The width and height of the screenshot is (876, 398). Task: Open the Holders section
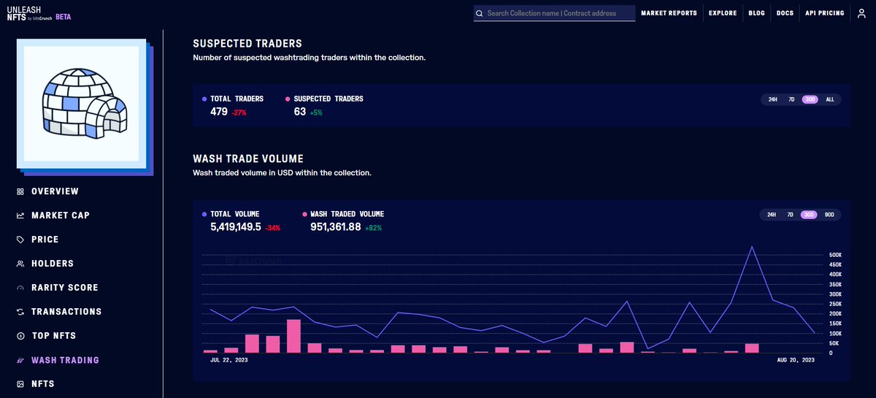tap(53, 264)
